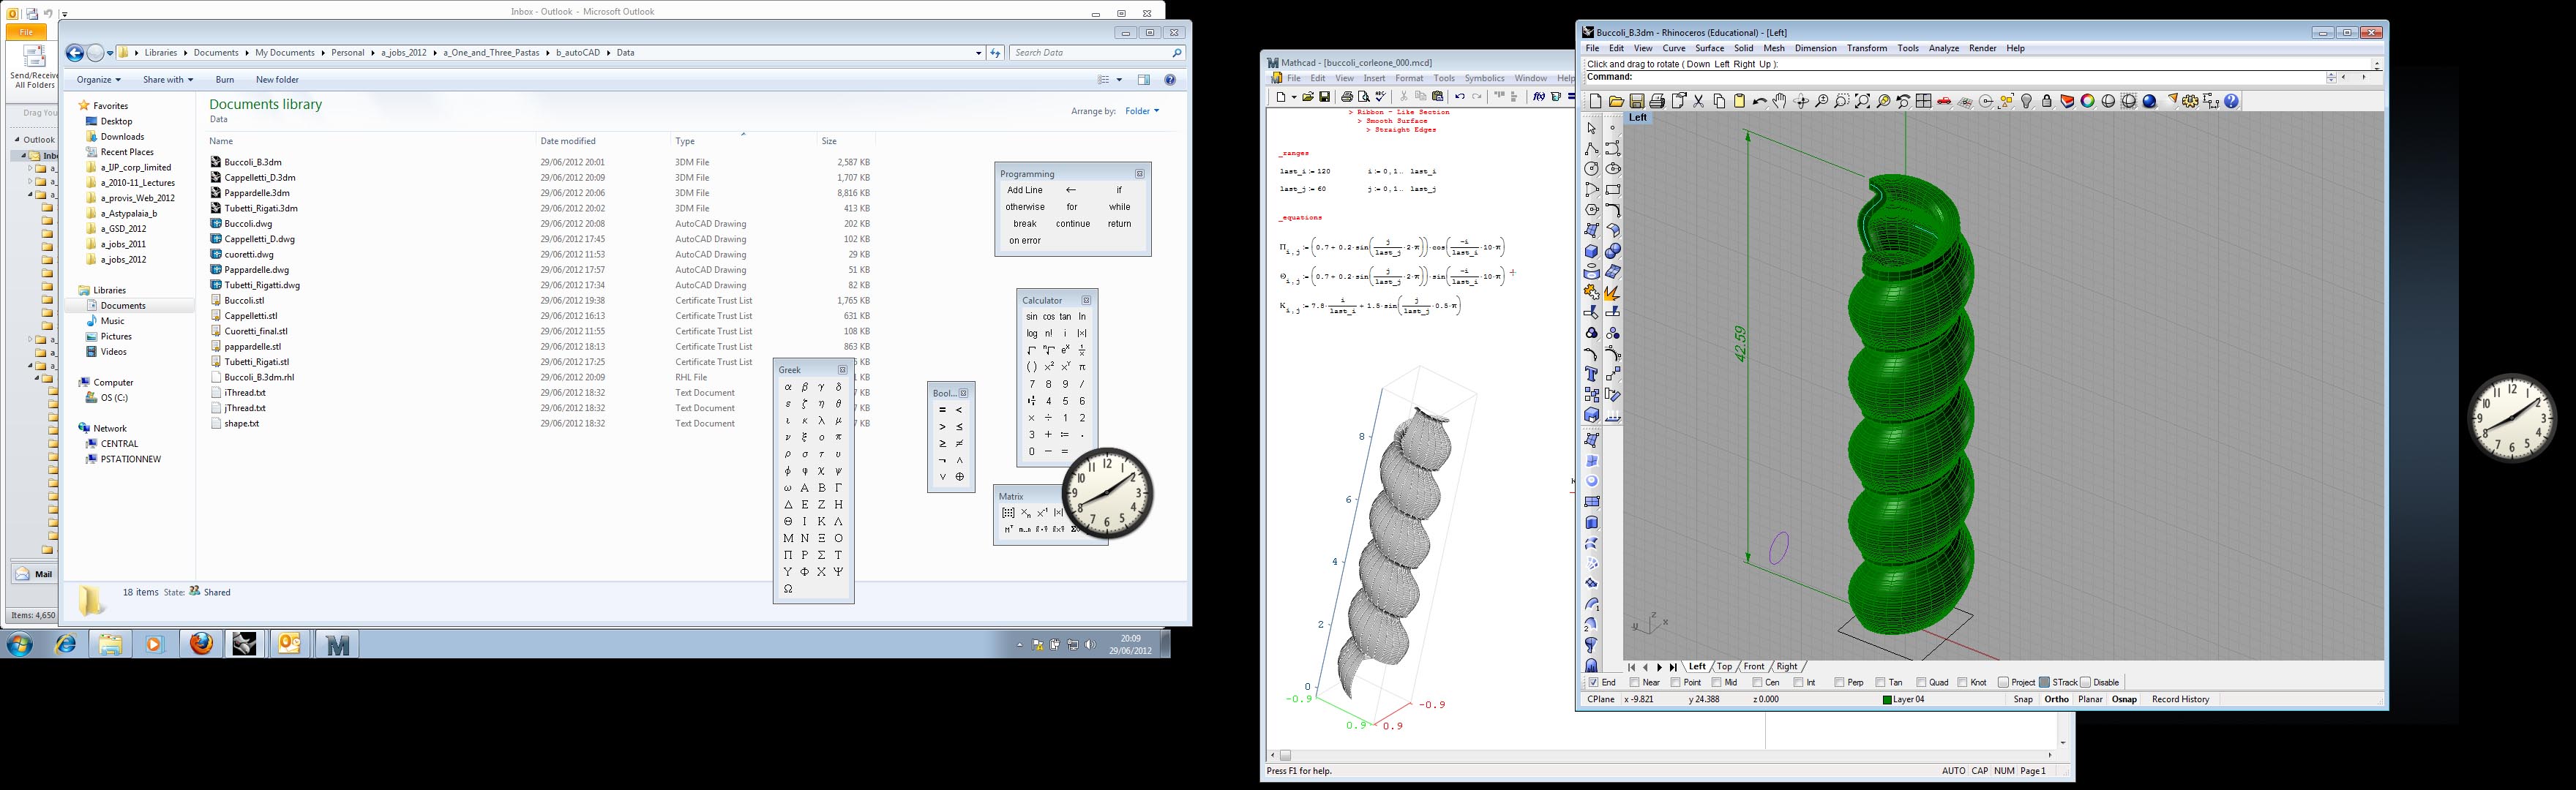Open the Share with dropdown

pyautogui.click(x=167, y=79)
